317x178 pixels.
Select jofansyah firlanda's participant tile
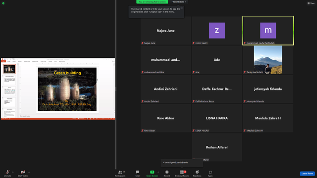[x=268, y=89]
